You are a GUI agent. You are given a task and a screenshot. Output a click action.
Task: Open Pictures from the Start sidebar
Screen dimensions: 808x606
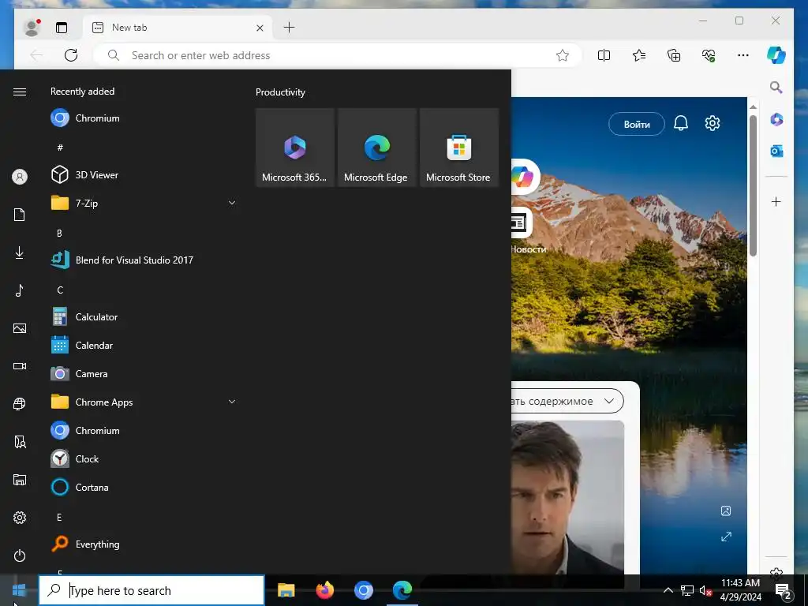tap(20, 328)
